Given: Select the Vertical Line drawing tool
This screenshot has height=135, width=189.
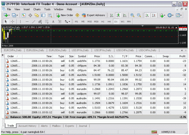Looking at the screenshot, I should [x=20, y=22].
